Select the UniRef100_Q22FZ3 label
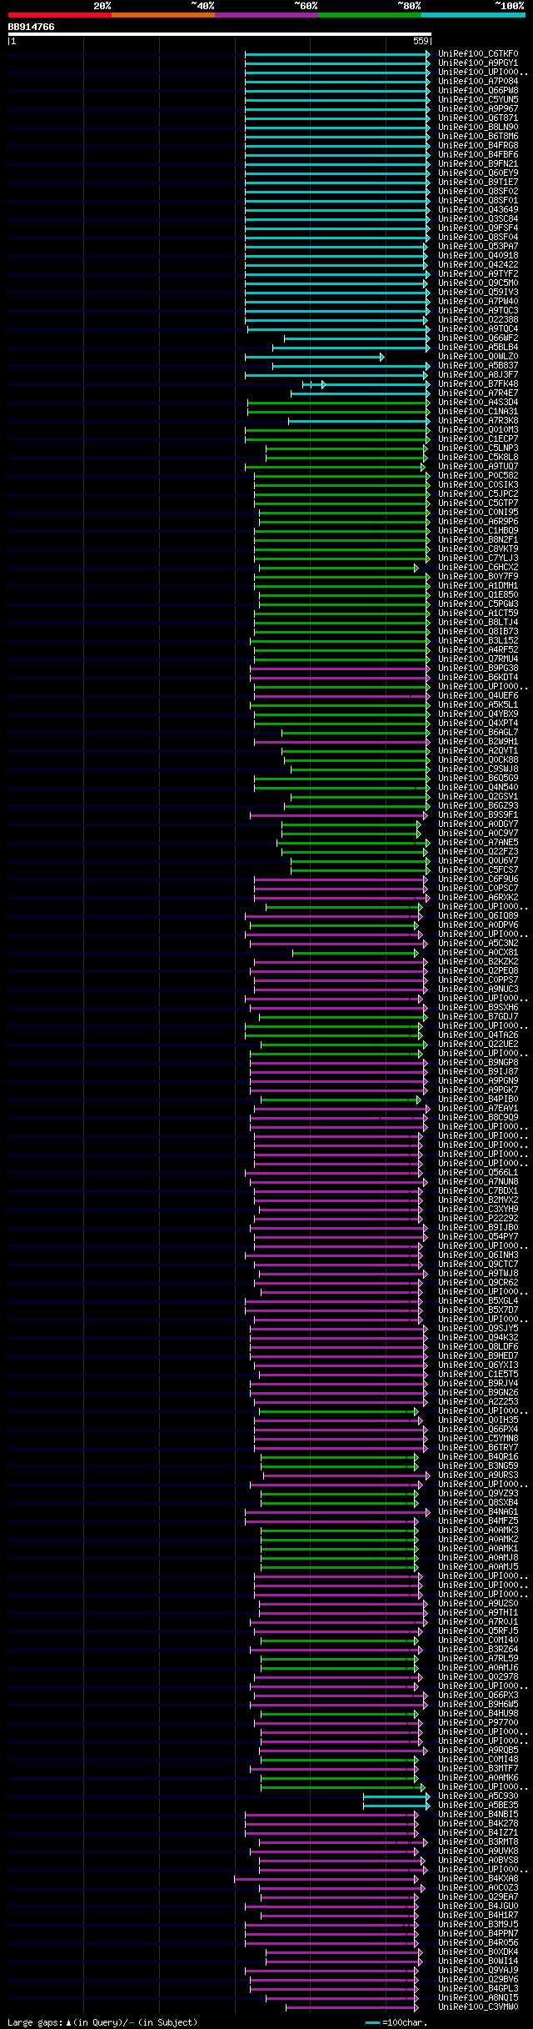533x2029 pixels. coord(478,852)
